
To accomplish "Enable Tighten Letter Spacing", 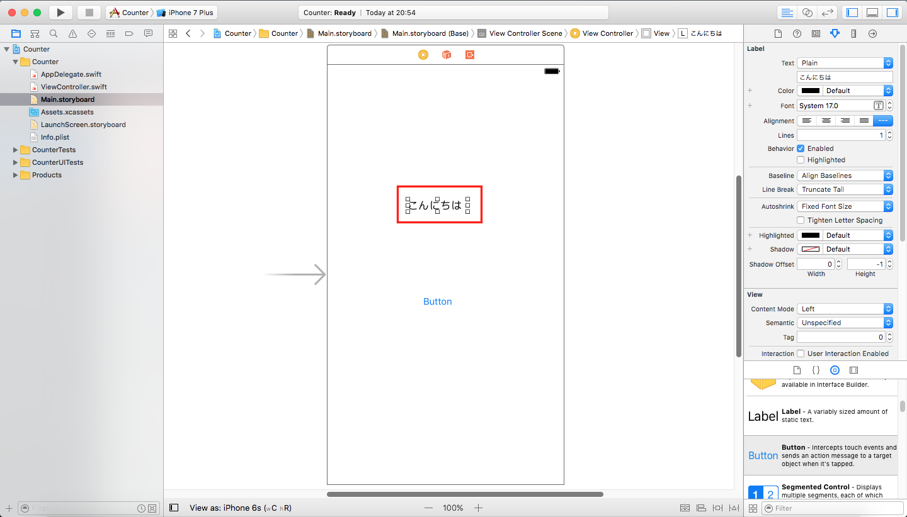I will coord(801,220).
